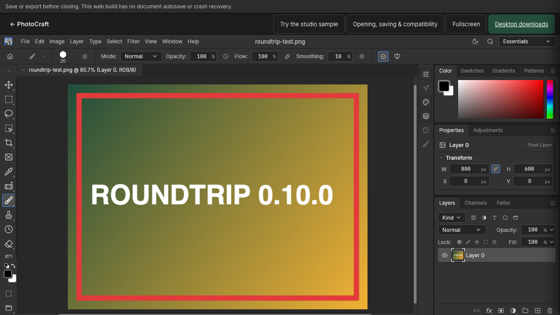560x315 pixels.
Task: Toggle dark mode moon icon
Action: click(x=476, y=42)
